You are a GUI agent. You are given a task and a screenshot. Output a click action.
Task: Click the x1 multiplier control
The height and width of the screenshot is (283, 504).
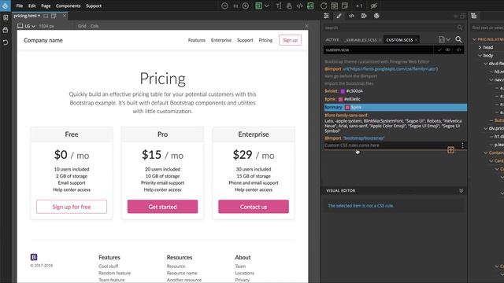click(x=359, y=6)
